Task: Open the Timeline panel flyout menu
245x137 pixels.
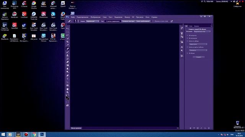Action: [178, 128]
